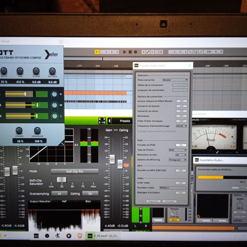Viewport: 247px width, 247px height.
Task: Open Ableton Live icon in taskbar
Action: tap(36, 236)
